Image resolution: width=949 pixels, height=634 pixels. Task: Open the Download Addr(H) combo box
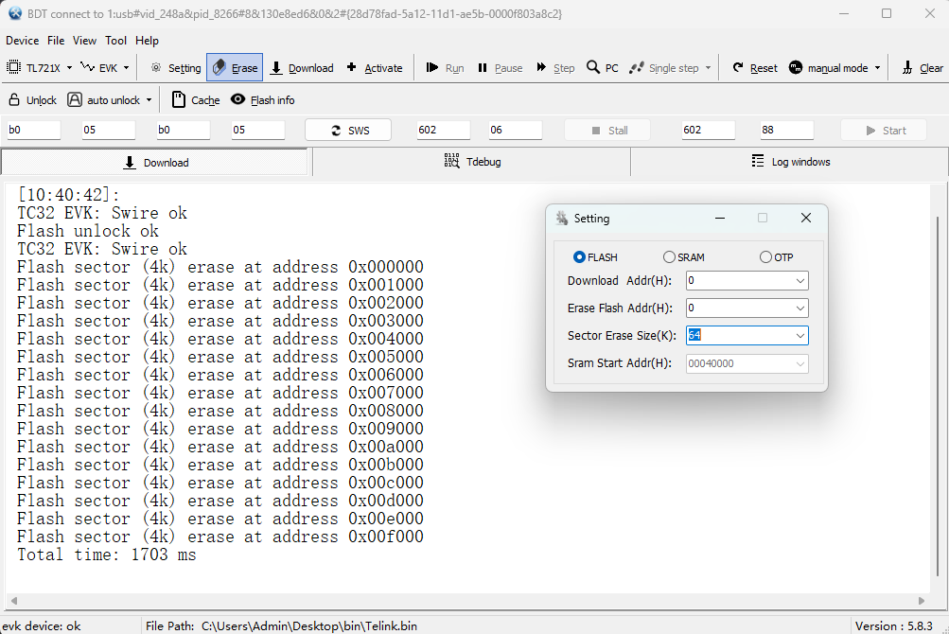coord(747,280)
